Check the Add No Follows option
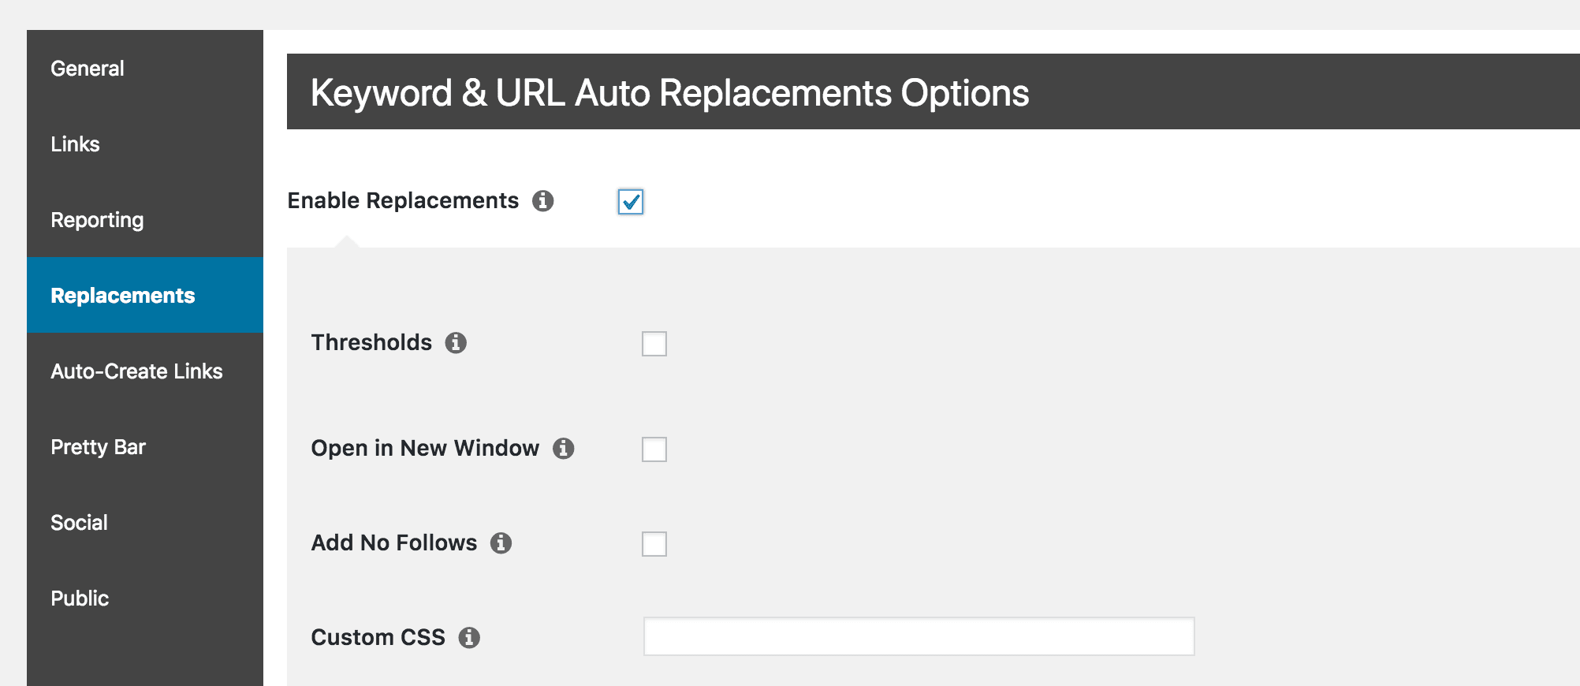 click(654, 544)
